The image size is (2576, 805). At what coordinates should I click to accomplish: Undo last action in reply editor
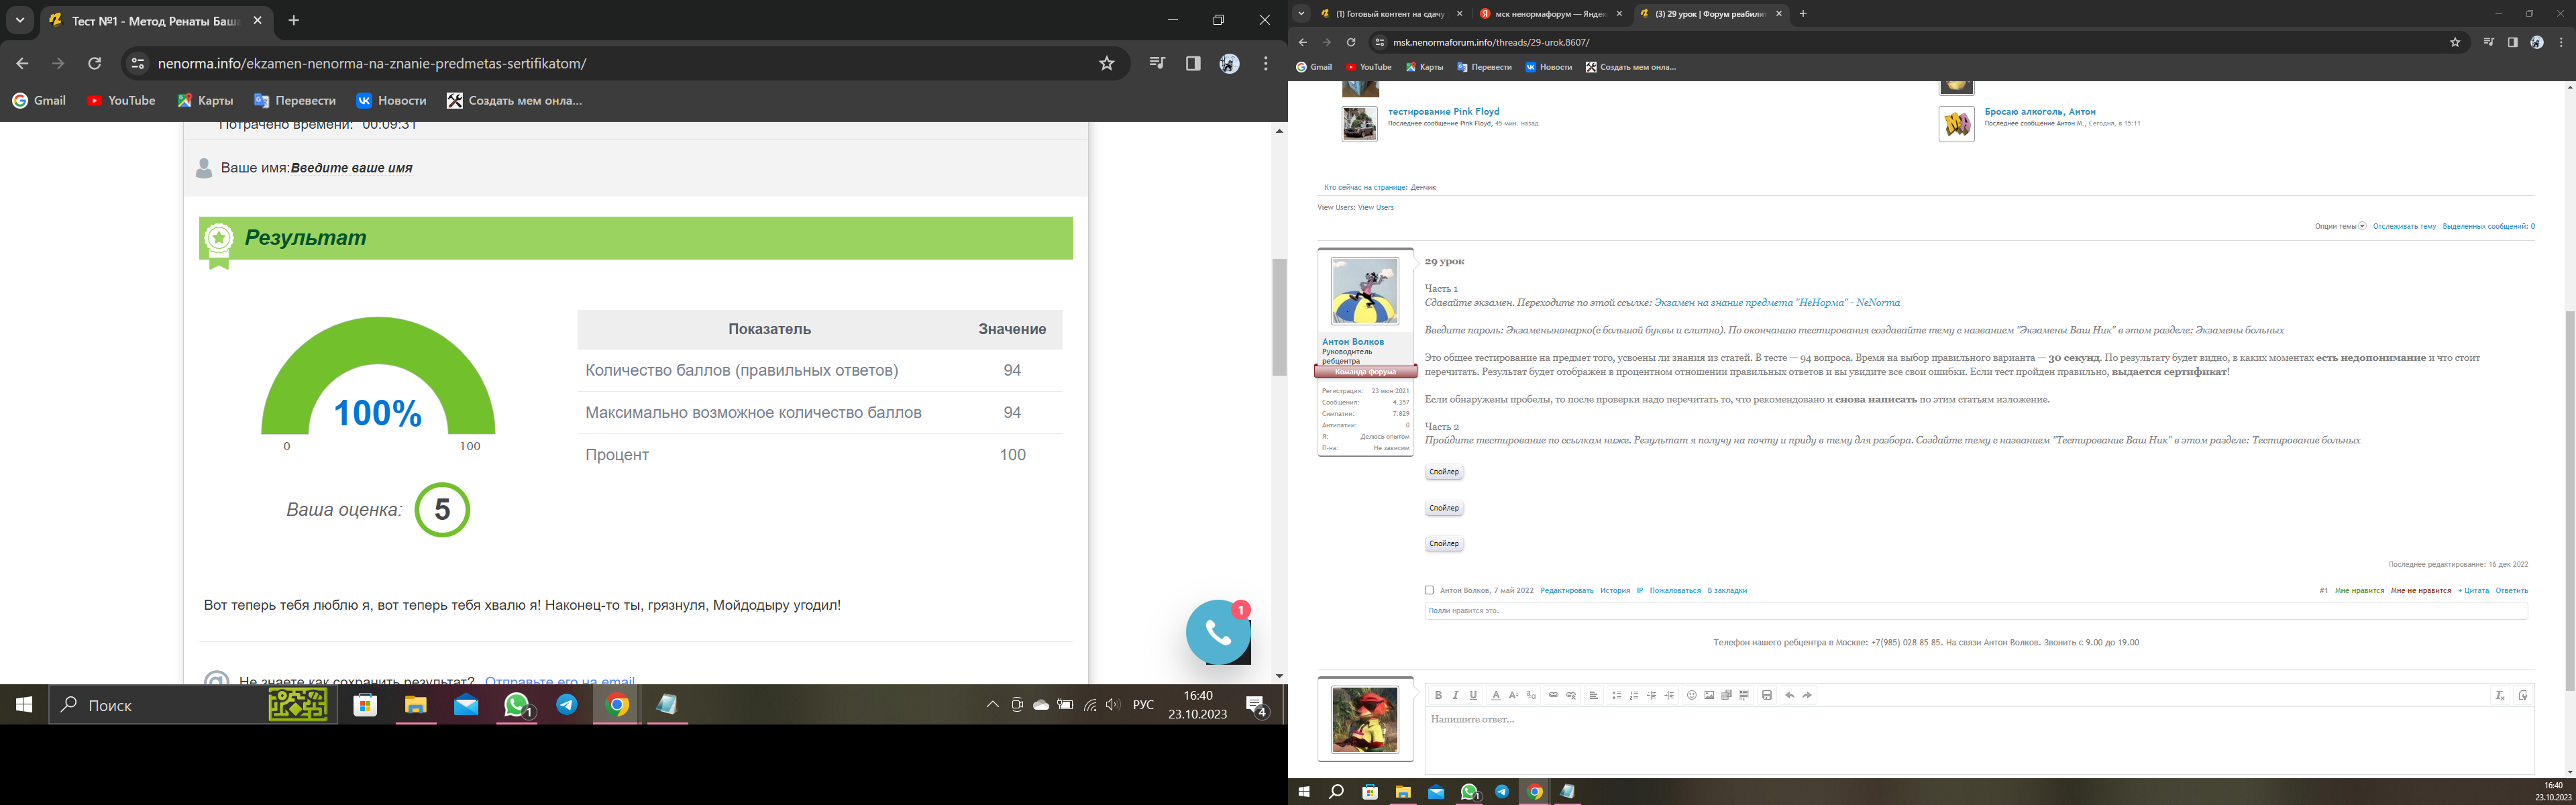click(1790, 695)
